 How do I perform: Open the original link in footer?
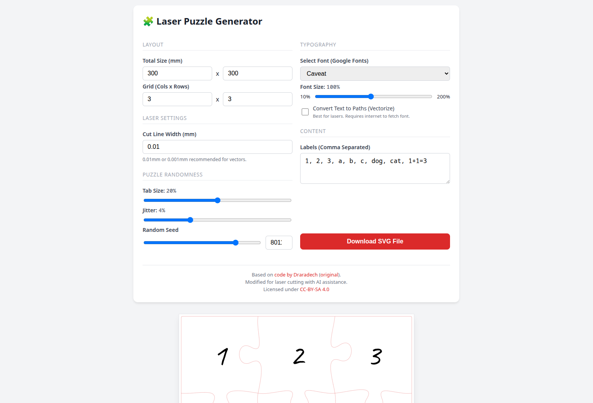click(329, 275)
